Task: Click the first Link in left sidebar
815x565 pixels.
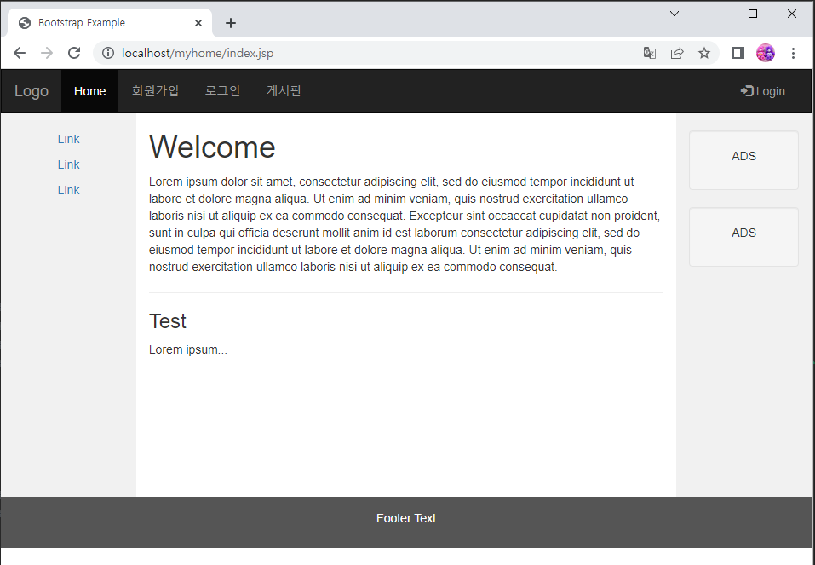Action: pyautogui.click(x=69, y=139)
